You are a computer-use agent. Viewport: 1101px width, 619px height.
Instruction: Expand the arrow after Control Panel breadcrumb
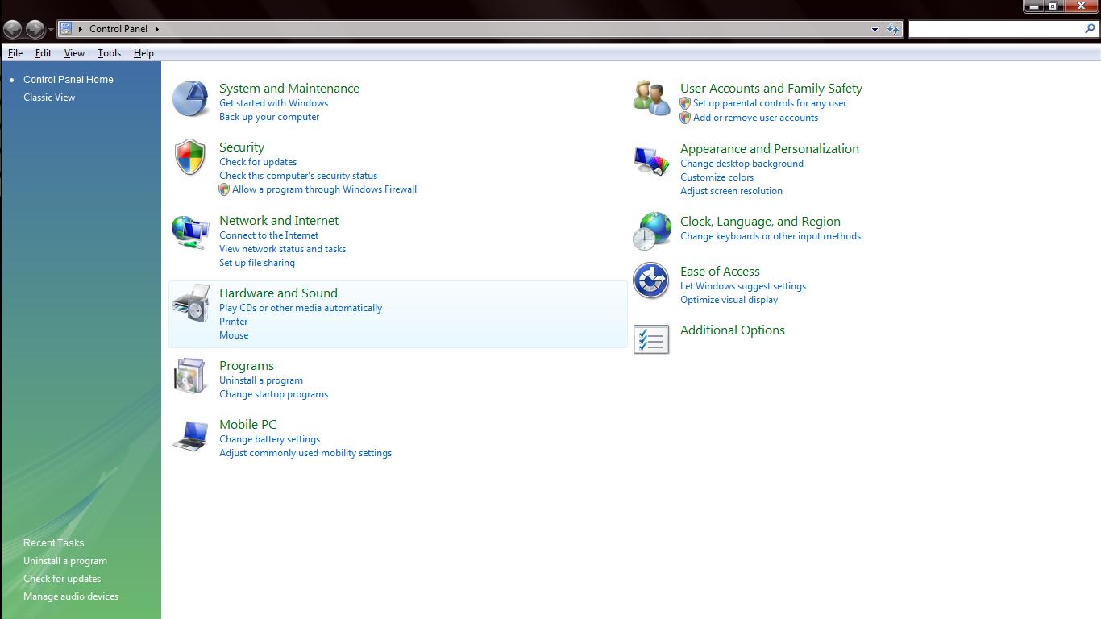(x=157, y=29)
